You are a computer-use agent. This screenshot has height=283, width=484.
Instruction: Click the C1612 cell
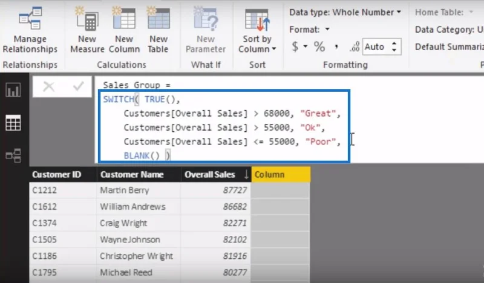(63, 206)
